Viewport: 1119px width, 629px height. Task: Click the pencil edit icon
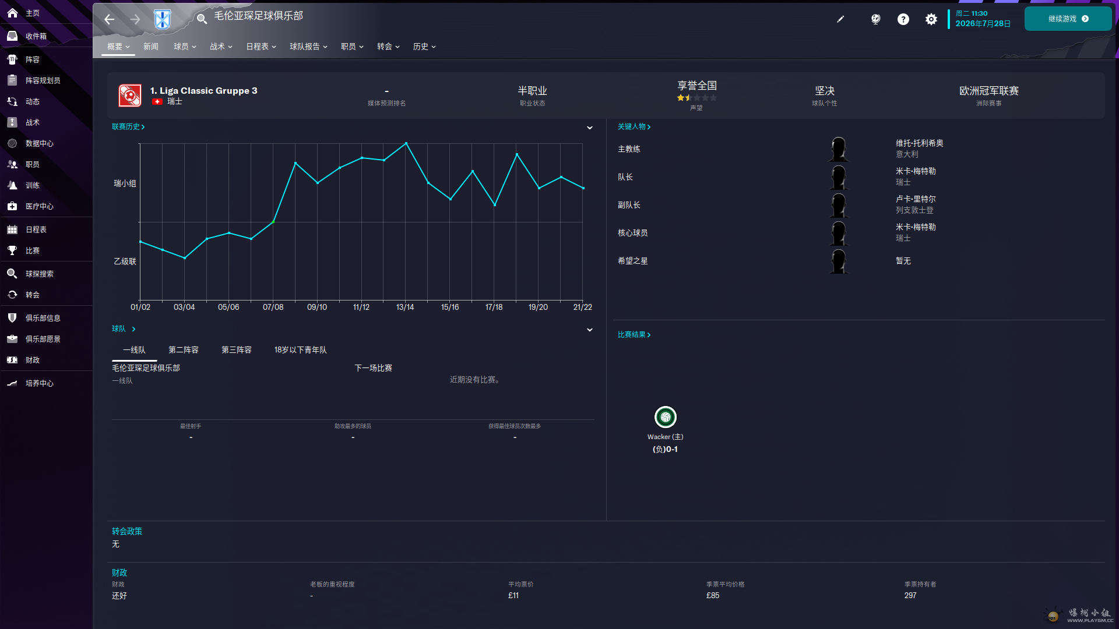pyautogui.click(x=840, y=19)
